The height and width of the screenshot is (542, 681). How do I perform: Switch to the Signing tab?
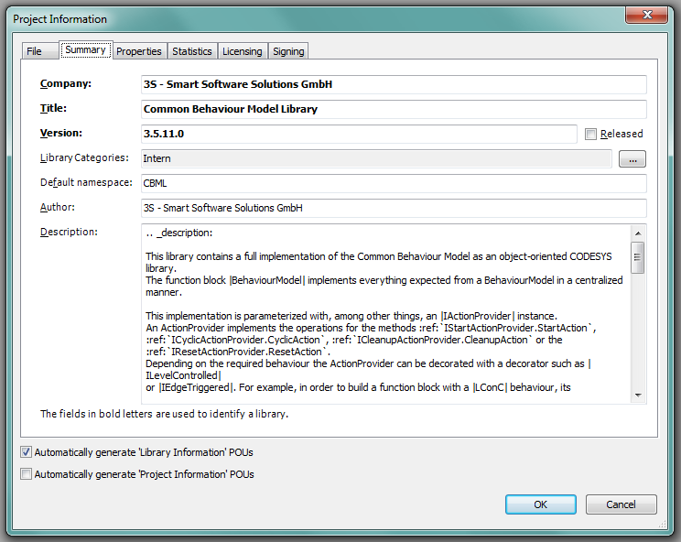pos(288,51)
